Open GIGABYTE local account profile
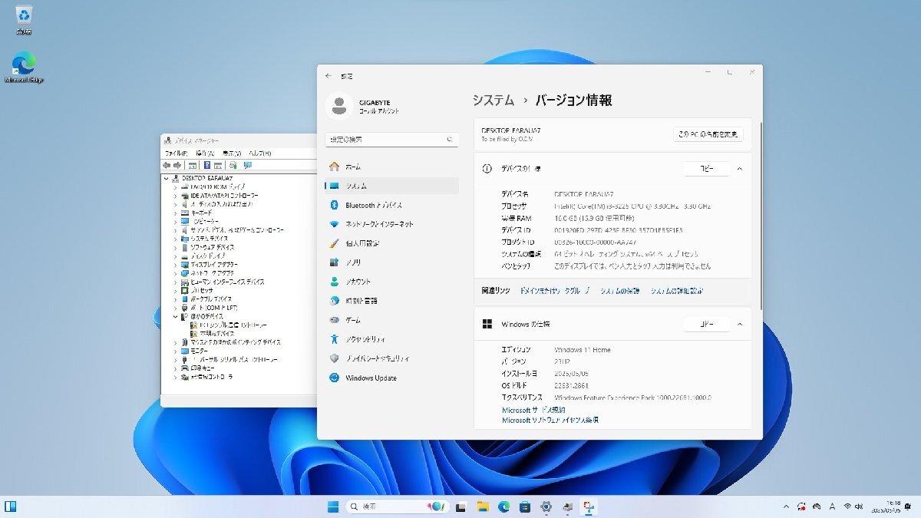921x518 pixels. [364, 106]
